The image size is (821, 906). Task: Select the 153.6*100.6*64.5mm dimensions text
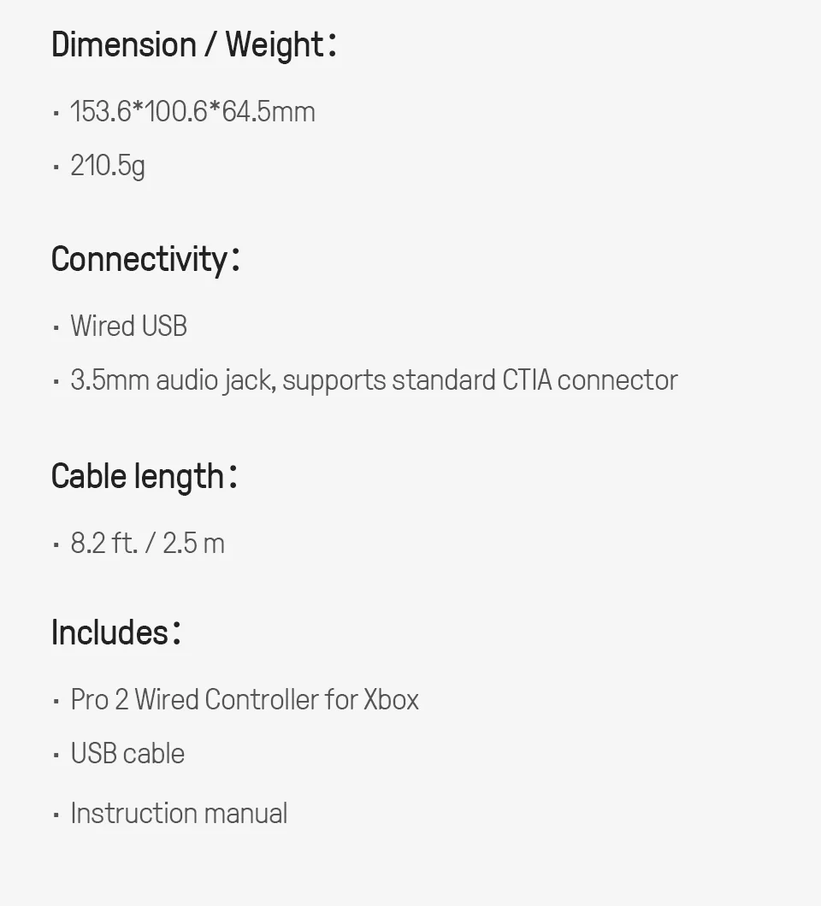point(192,112)
